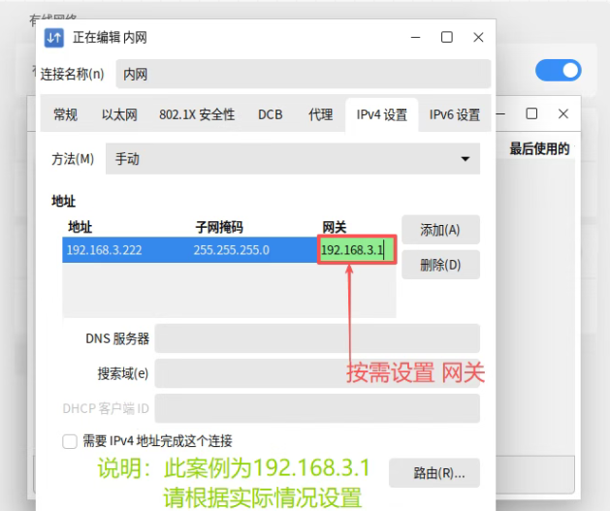610x511 pixels.
Task: Toggle the wired network switch off
Action: click(558, 70)
